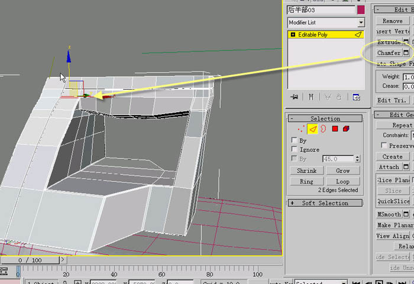The image size is (414, 284).
Task: Select Border sub-object level icon
Action: coord(323,129)
